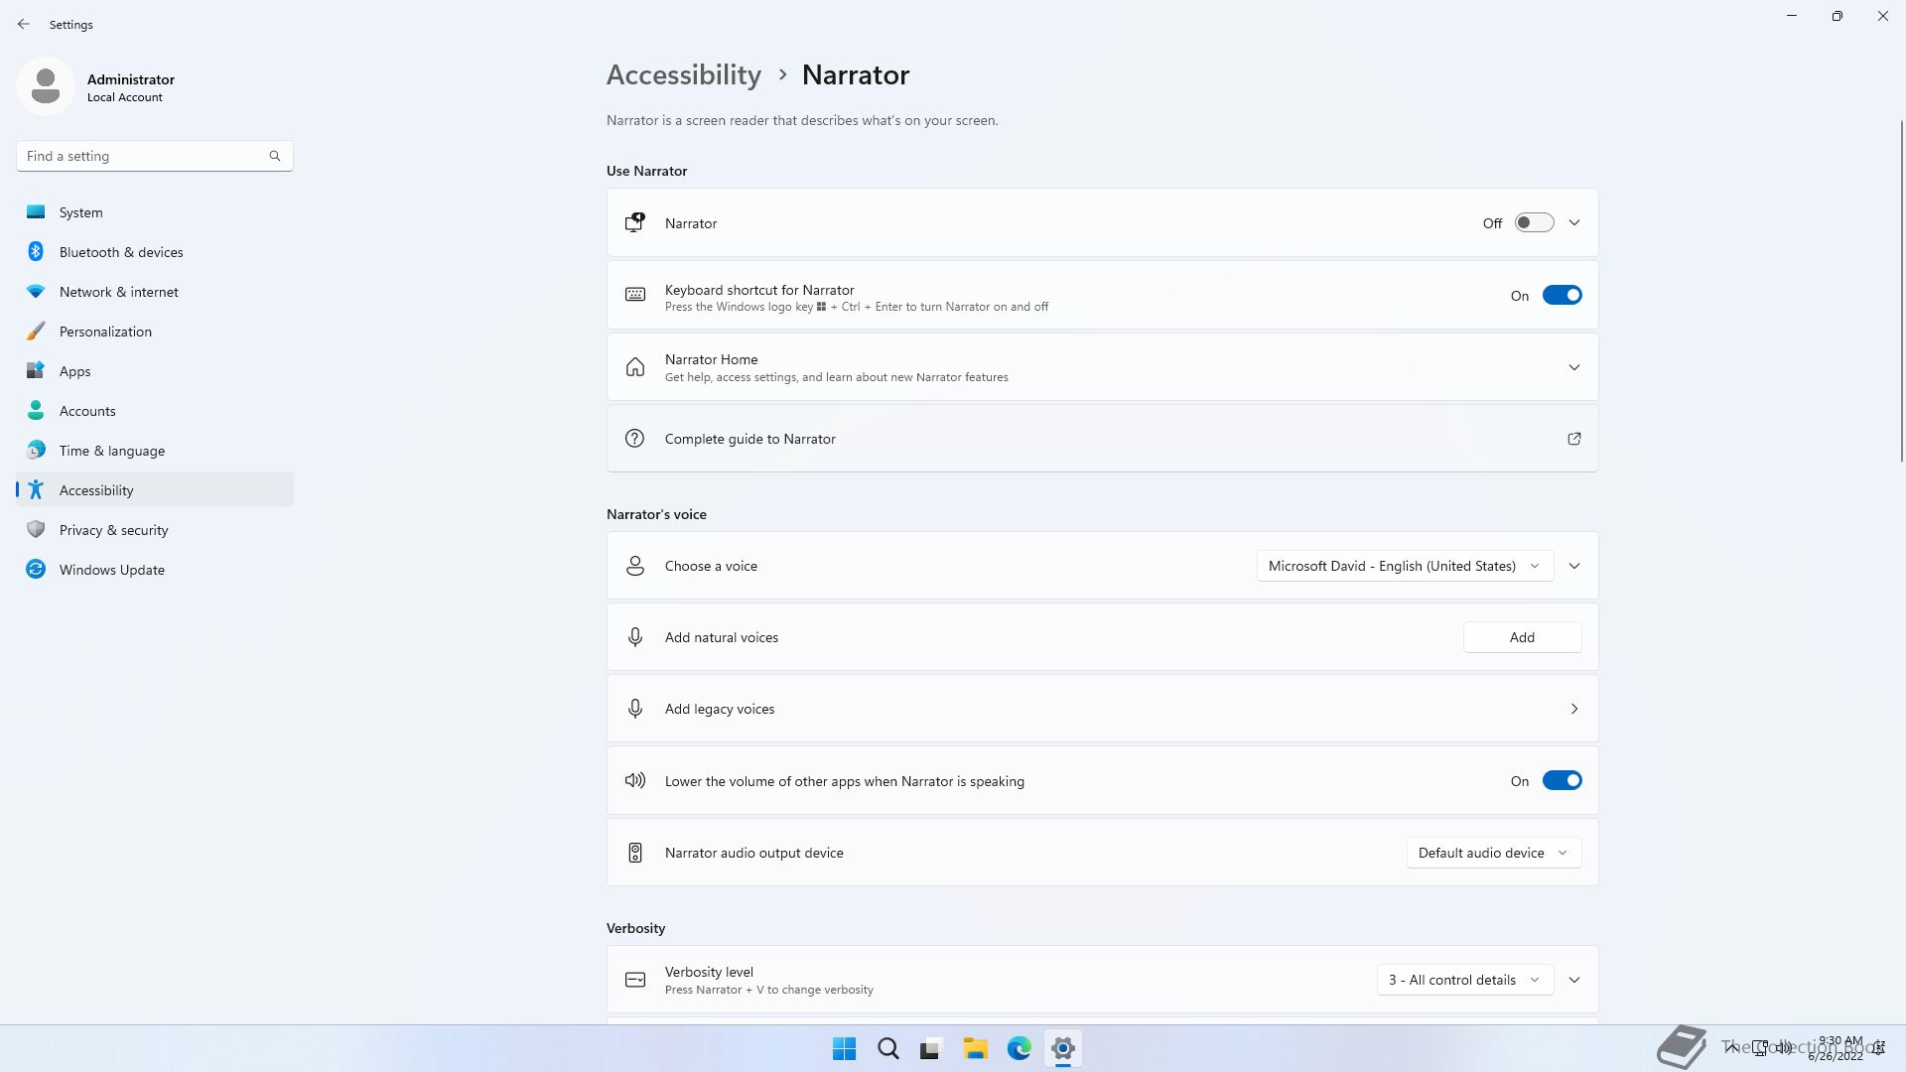Expand the Verbosity level chevron
This screenshot has height=1072, width=1906.
(x=1574, y=980)
